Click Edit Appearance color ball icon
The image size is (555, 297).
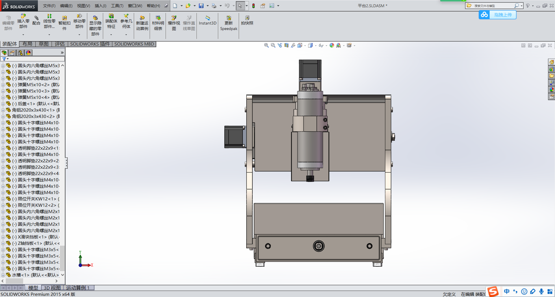pos(332,45)
